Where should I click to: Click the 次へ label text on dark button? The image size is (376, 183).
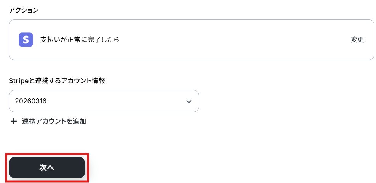[47, 168]
